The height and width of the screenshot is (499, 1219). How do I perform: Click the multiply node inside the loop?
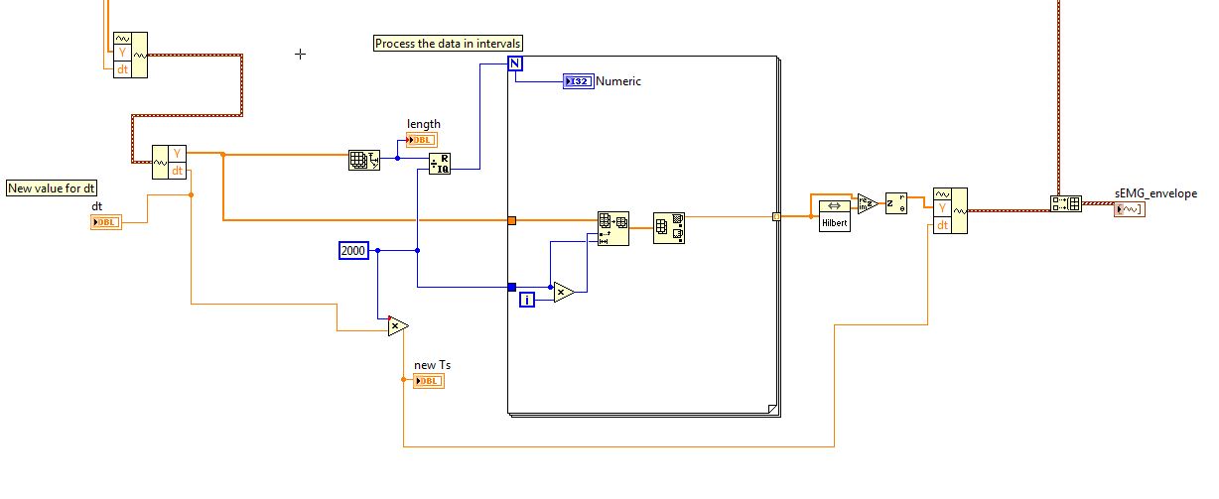564,292
